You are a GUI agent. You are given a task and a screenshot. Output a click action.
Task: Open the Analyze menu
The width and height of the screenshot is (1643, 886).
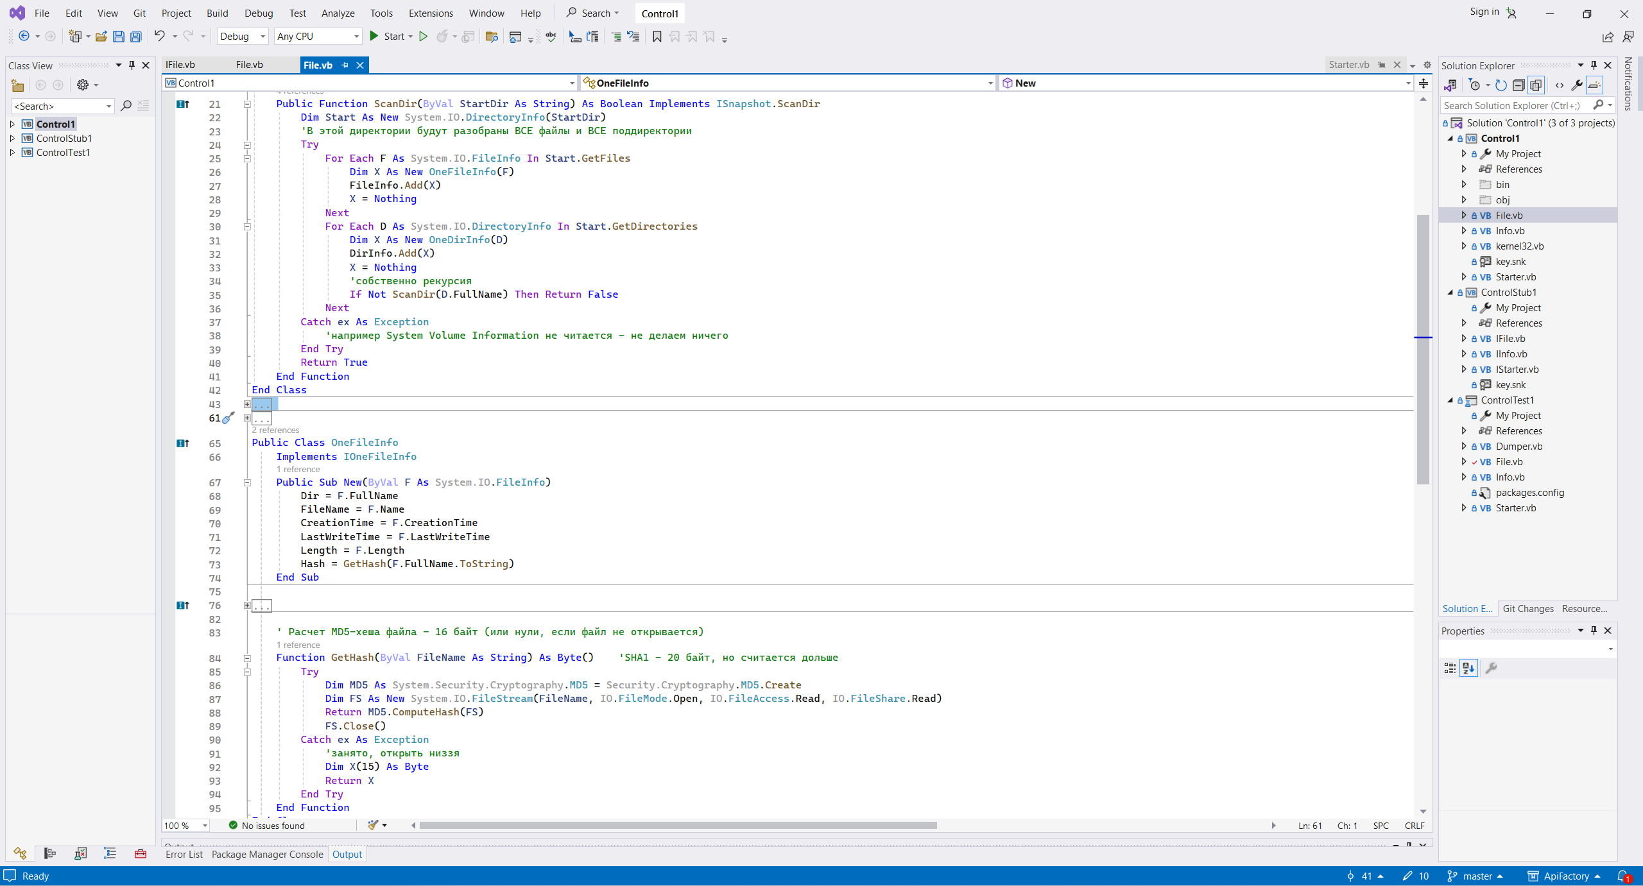338,13
